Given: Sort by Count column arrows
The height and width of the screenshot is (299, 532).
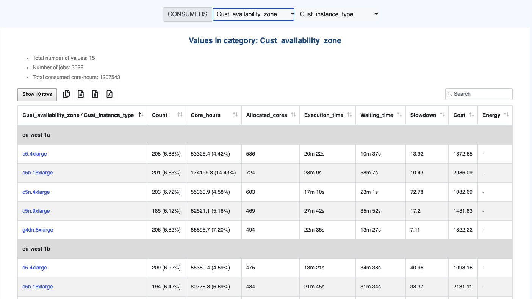Looking at the screenshot, I should 180,115.
